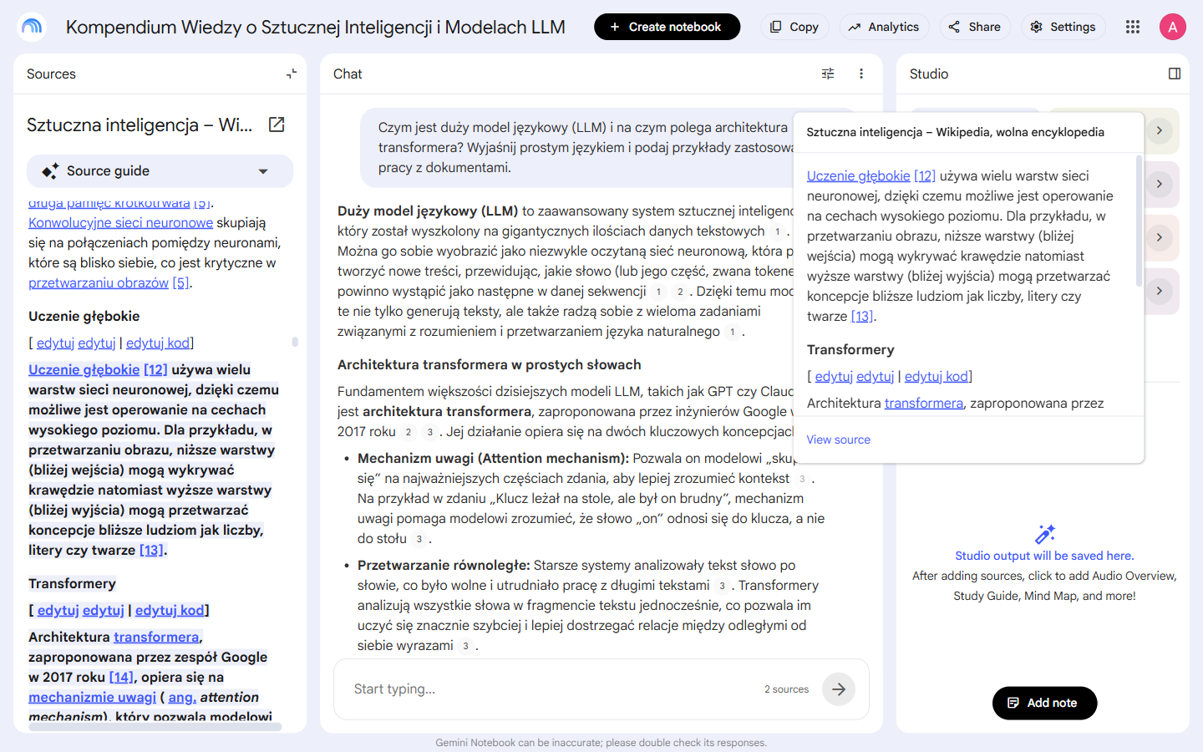
Task: Click Add note in the Studio panel
Action: 1044,703
